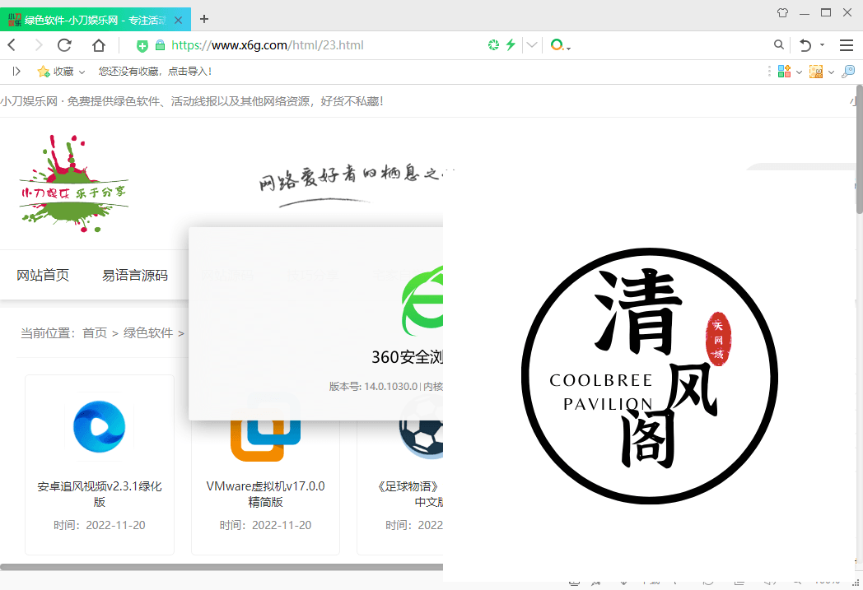The height and width of the screenshot is (590, 863).
Task: Open a new tab with plus button
Action: (204, 19)
